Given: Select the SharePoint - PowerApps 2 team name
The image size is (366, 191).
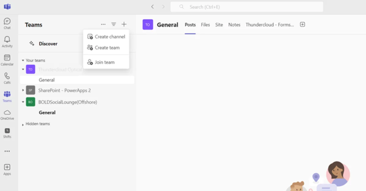Looking at the screenshot, I should tap(64, 90).
